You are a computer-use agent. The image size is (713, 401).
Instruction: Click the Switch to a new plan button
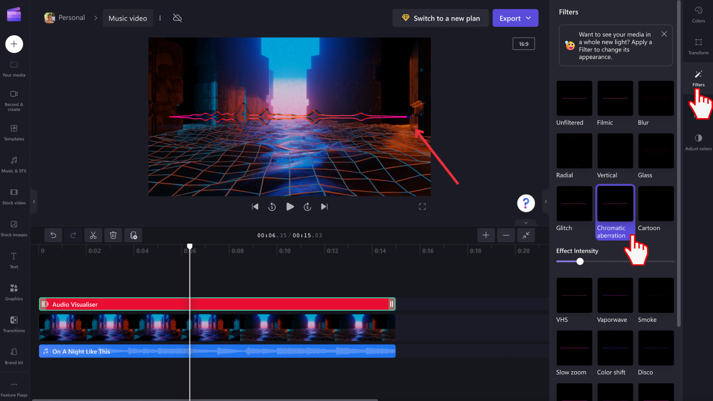[440, 18]
